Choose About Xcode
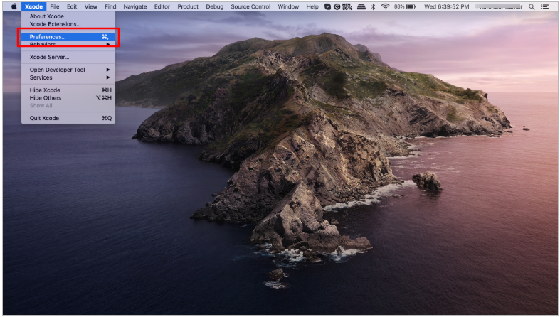 pos(68,16)
